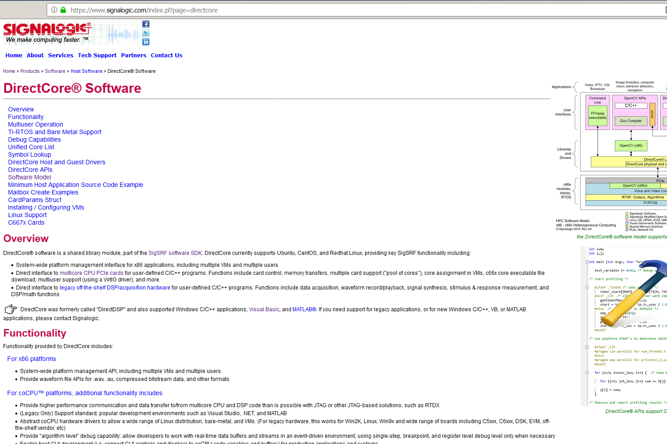Open Linux Support link
667x444 pixels.
pos(27,215)
